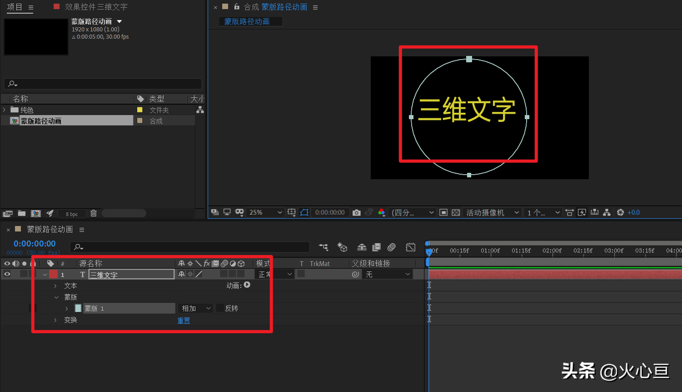Viewport: 682px width, 392px height.
Task: Click the yellow label swatch of 纯色 folder
Action: [x=140, y=110]
